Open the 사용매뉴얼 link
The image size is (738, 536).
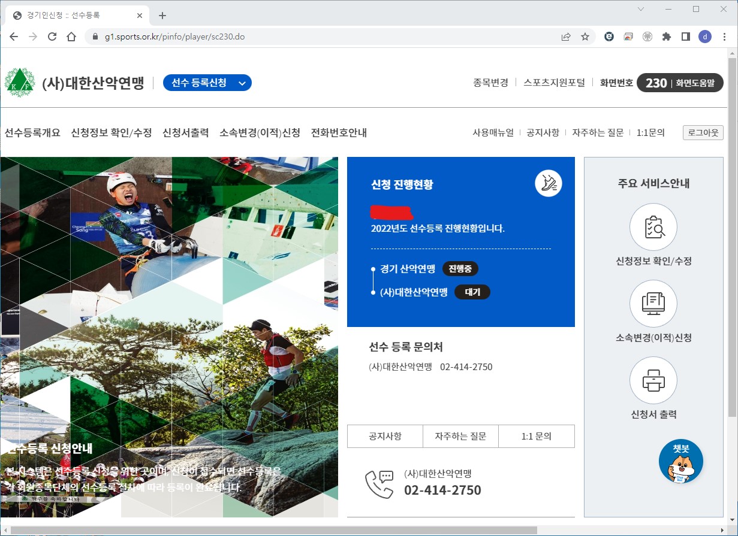[x=493, y=132]
